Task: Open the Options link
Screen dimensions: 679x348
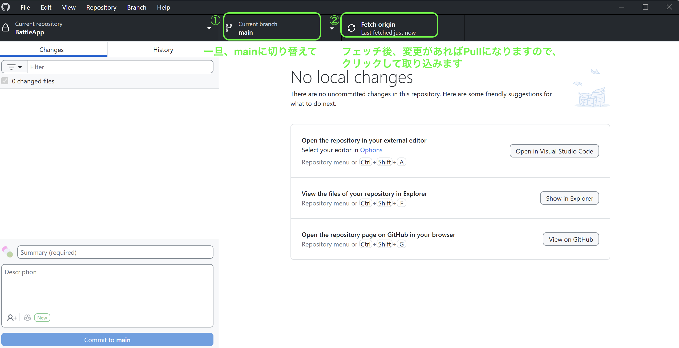Action: (x=371, y=150)
